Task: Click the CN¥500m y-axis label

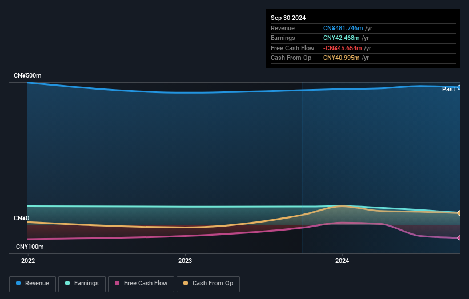Action: click(x=27, y=75)
